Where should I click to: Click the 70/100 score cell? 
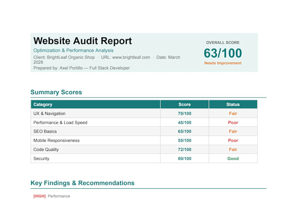pyautogui.click(x=184, y=113)
